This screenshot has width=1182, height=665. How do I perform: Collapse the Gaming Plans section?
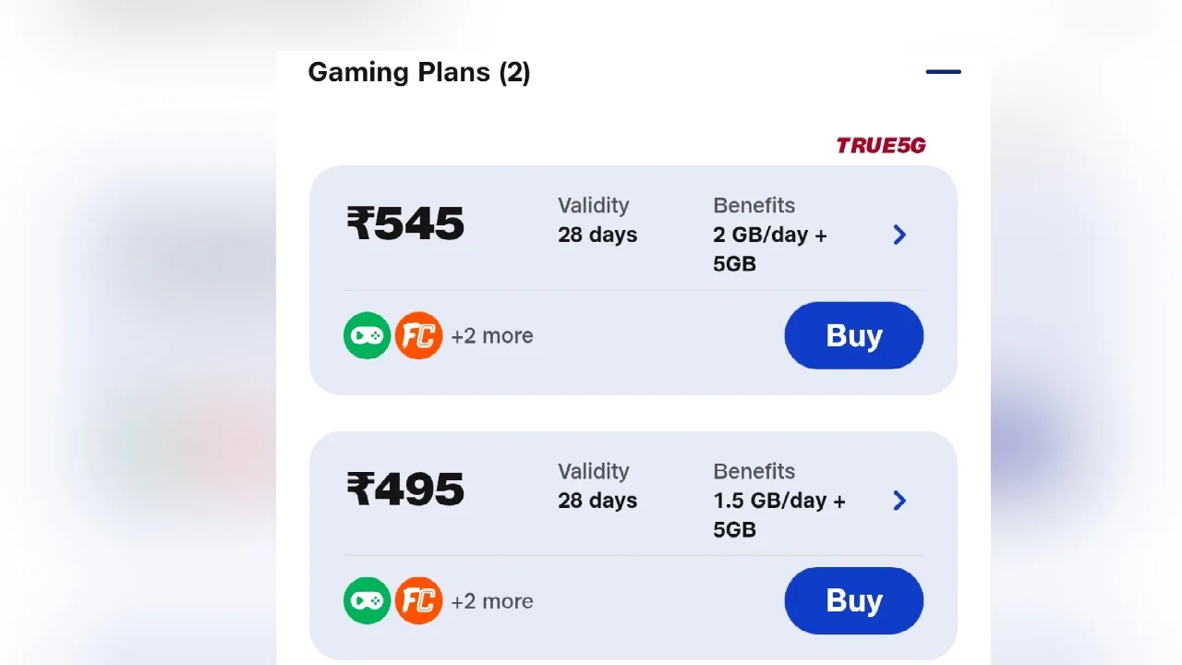click(943, 71)
